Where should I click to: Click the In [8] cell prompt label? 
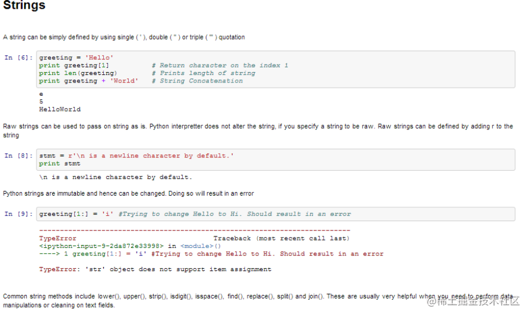coord(19,156)
